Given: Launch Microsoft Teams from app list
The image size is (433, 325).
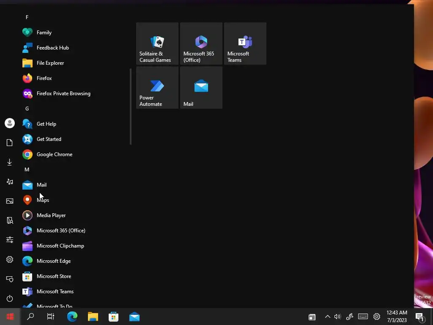Looking at the screenshot, I should (x=74, y=291).
